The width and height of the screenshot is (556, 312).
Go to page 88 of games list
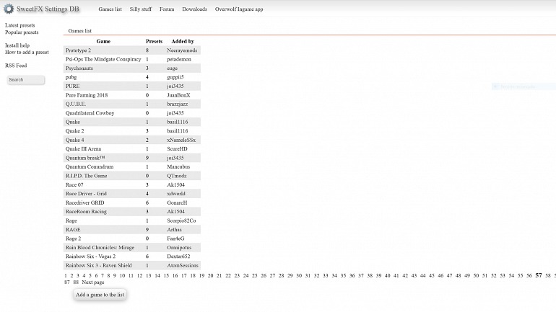click(x=76, y=282)
